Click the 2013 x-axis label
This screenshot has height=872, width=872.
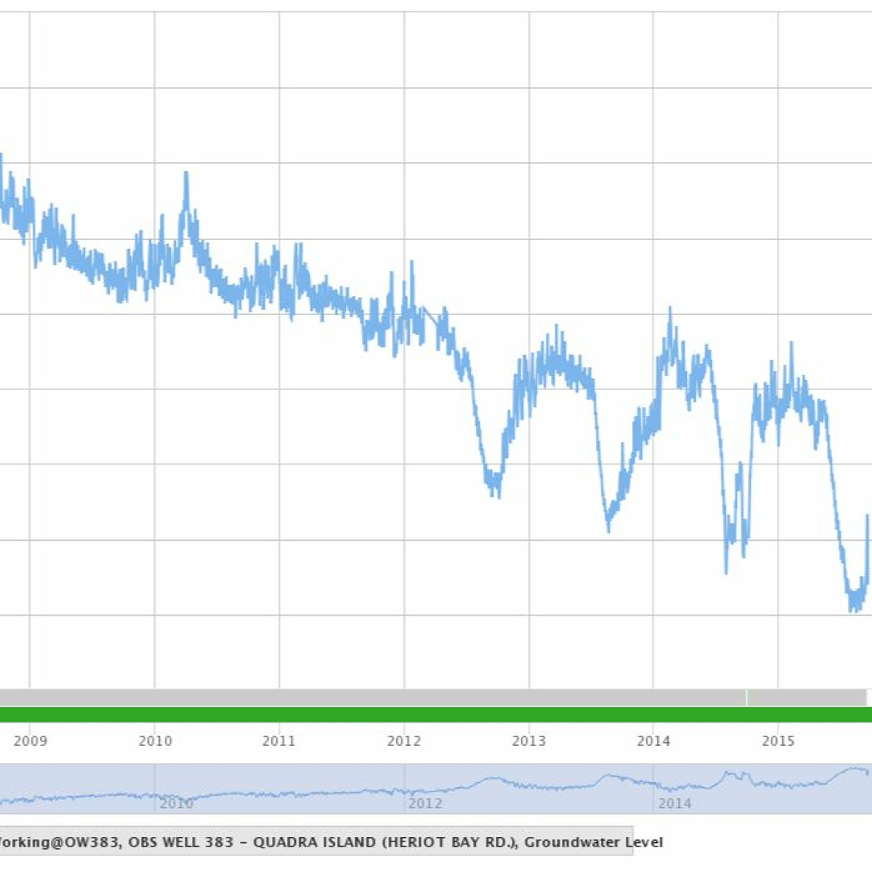pos(529,741)
